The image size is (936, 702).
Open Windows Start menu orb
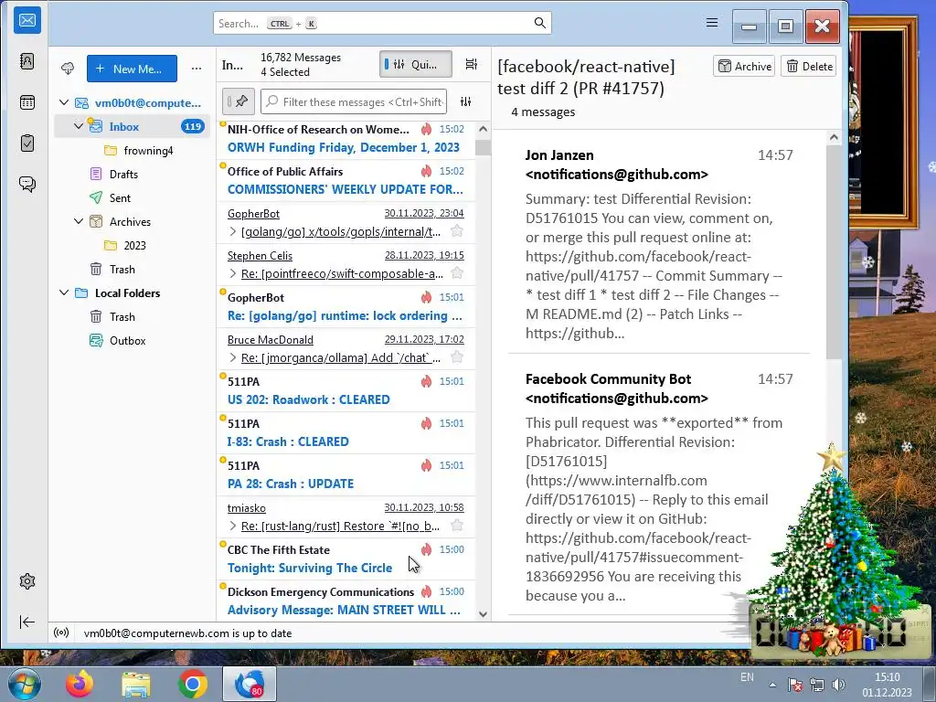25,684
